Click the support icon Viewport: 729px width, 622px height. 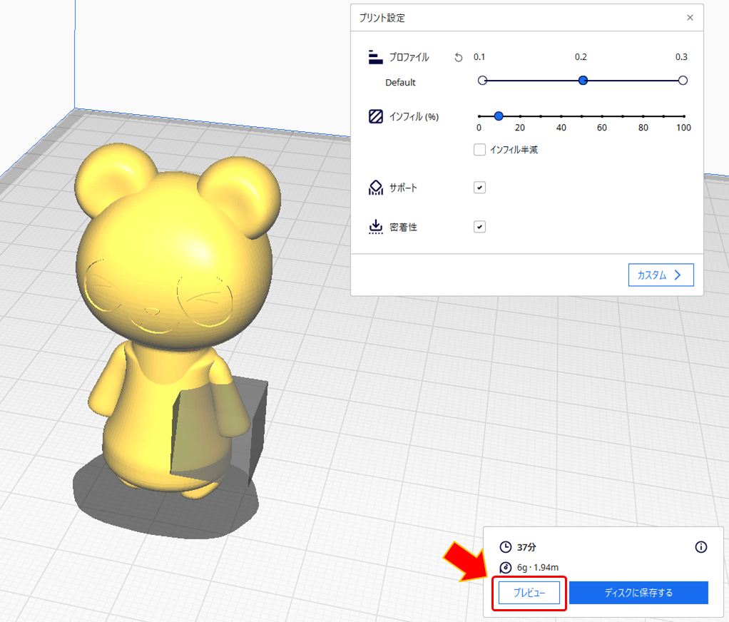click(x=376, y=188)
